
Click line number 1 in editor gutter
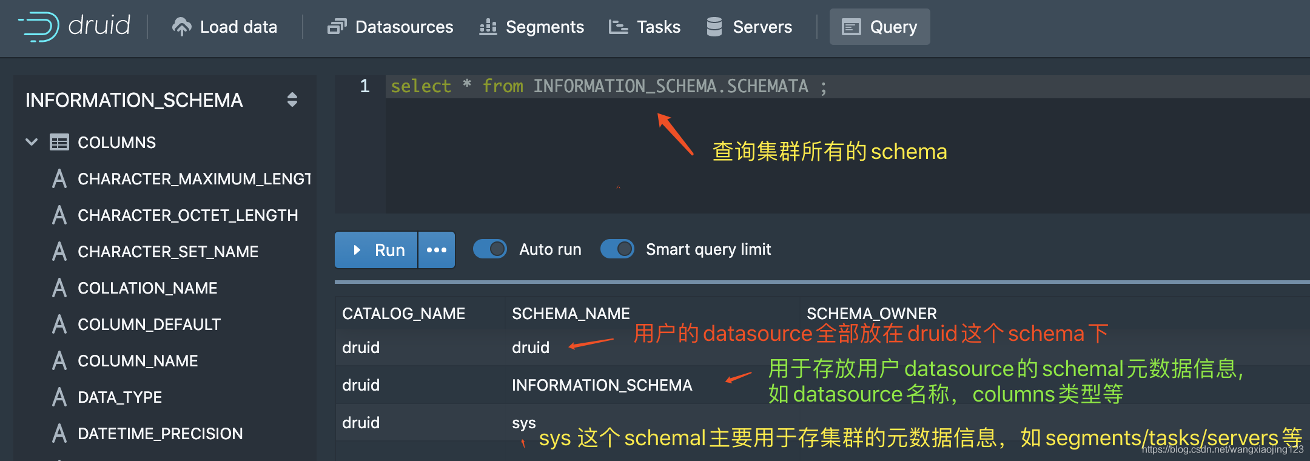(x=364, y=86)
